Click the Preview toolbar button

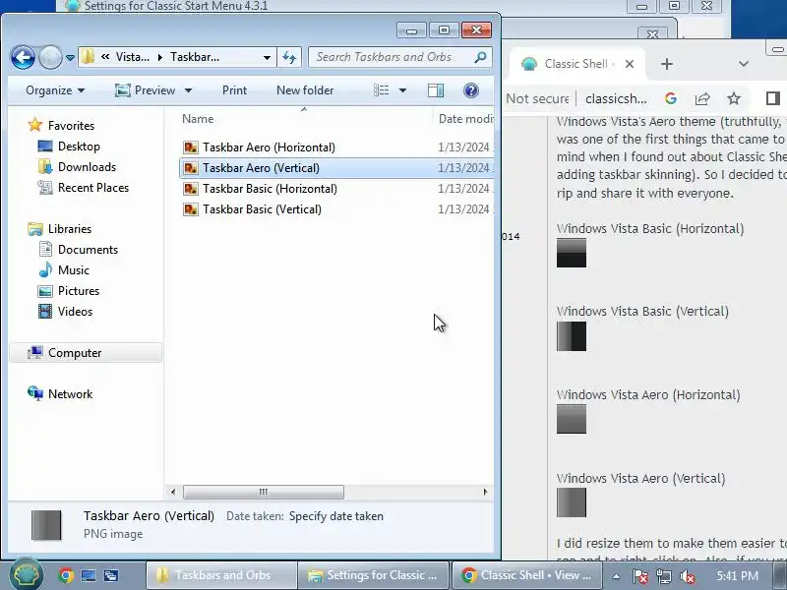(145, 90)
